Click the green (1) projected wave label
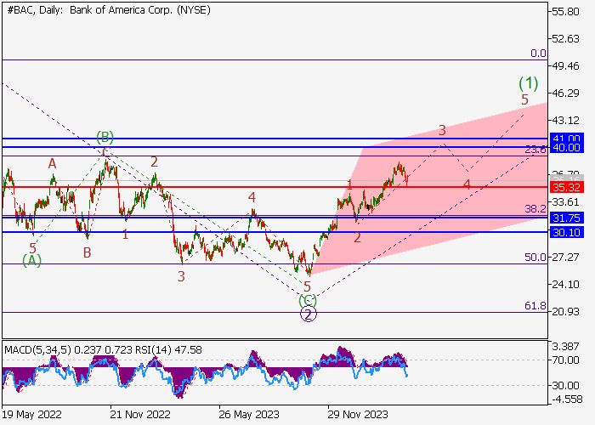This screenshot has height=425, width=595. click(528, 83)
